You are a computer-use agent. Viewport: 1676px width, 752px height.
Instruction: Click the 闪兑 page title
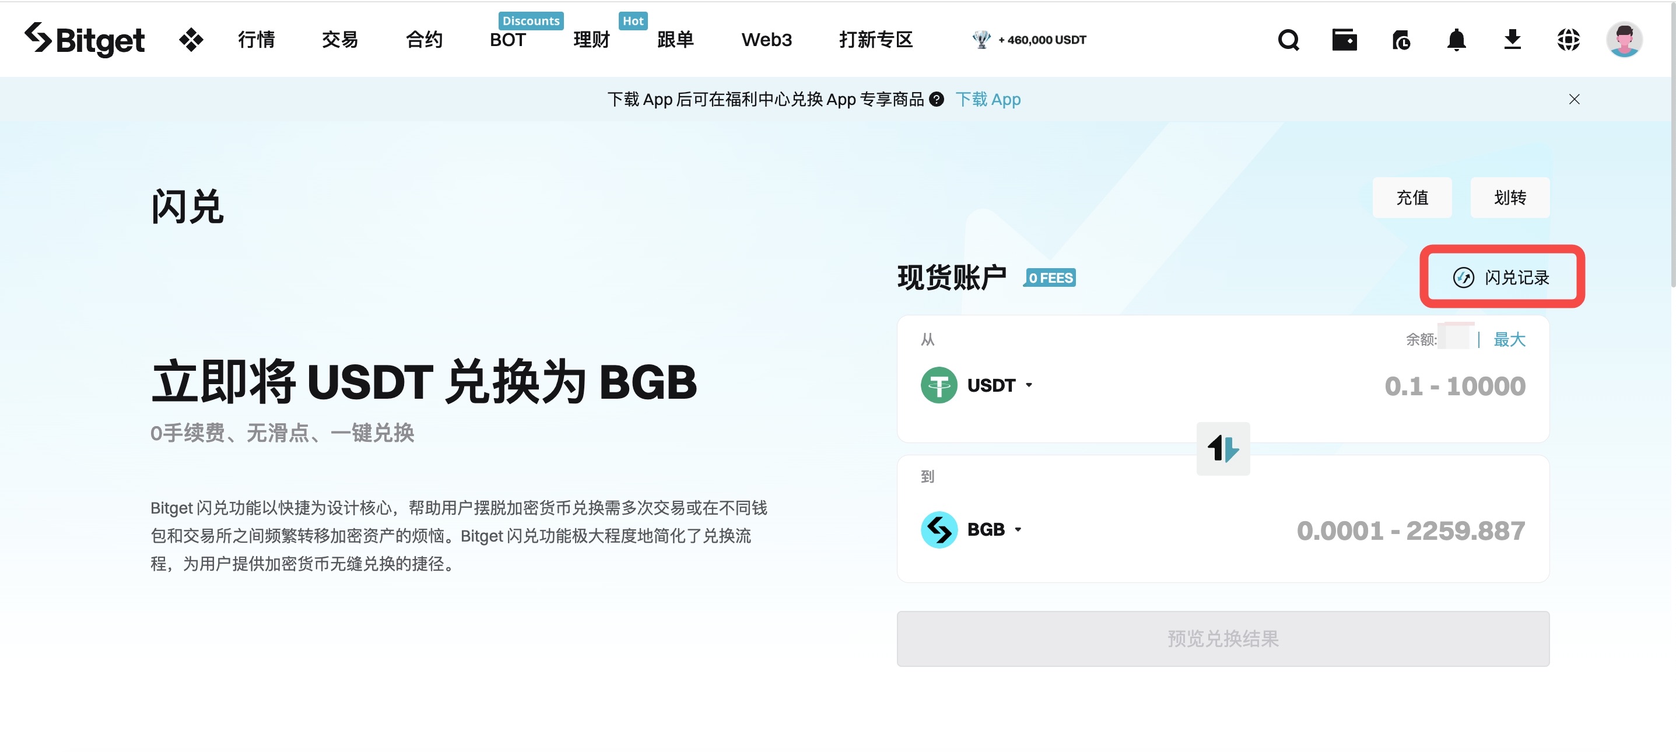tap(187, 207)
